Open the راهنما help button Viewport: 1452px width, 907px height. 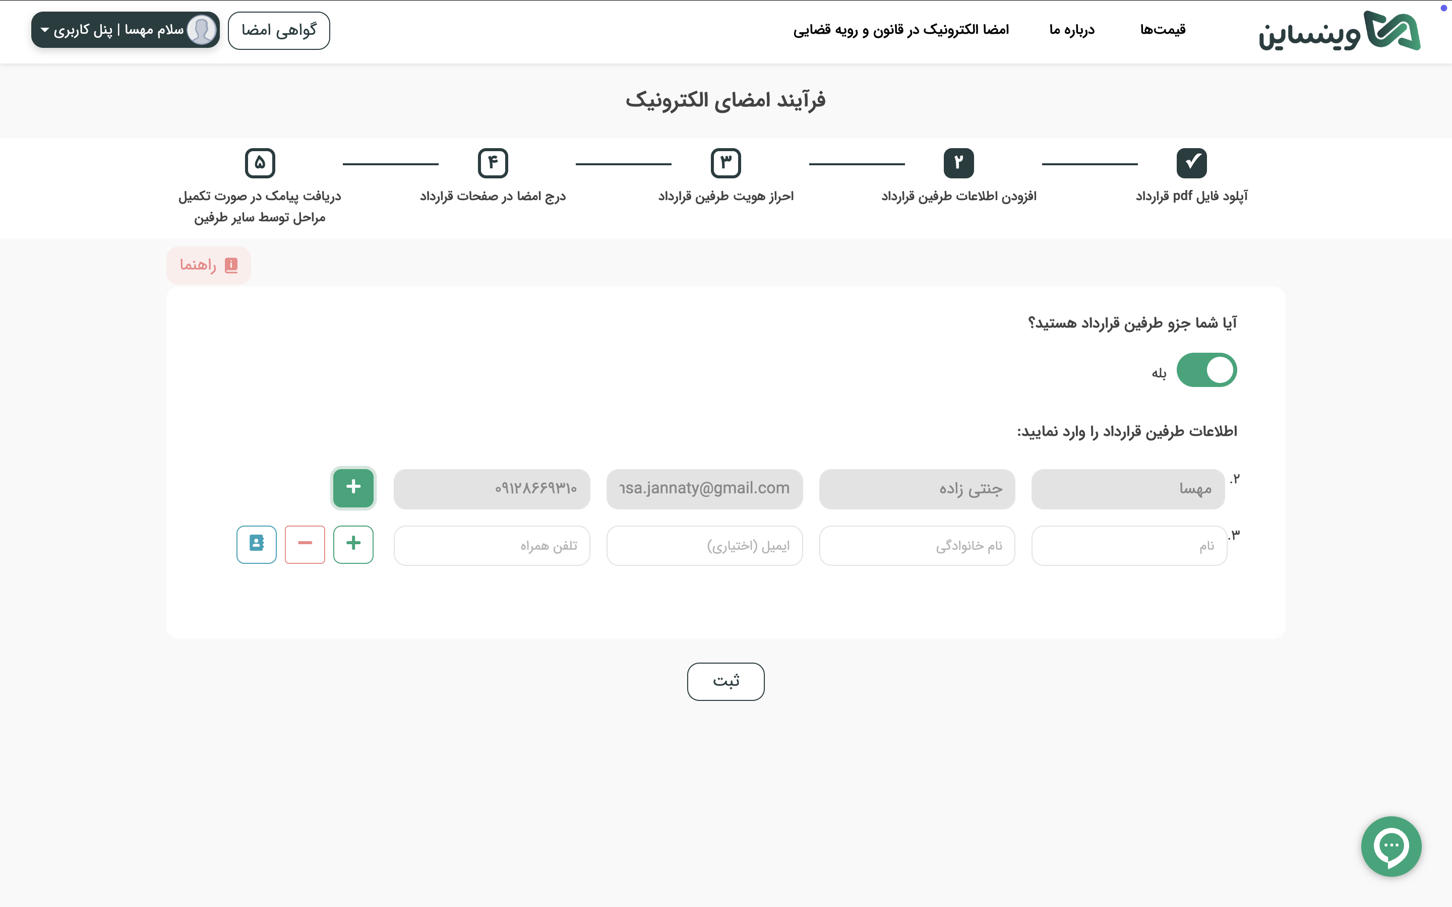tap(208, 265)
